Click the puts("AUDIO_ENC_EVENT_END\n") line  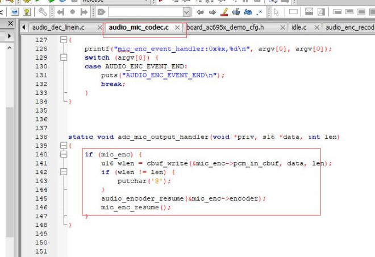coord(163,76)
